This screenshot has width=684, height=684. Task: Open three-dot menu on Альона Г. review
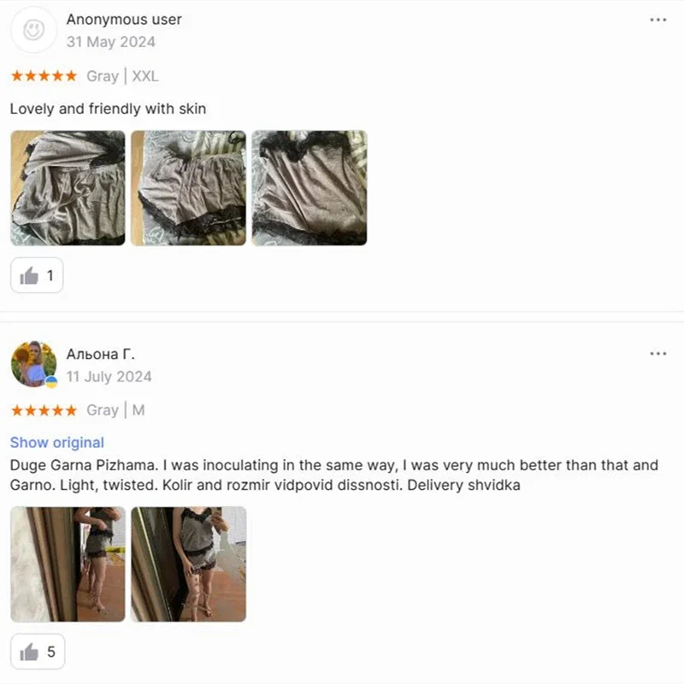coord(657,353)
